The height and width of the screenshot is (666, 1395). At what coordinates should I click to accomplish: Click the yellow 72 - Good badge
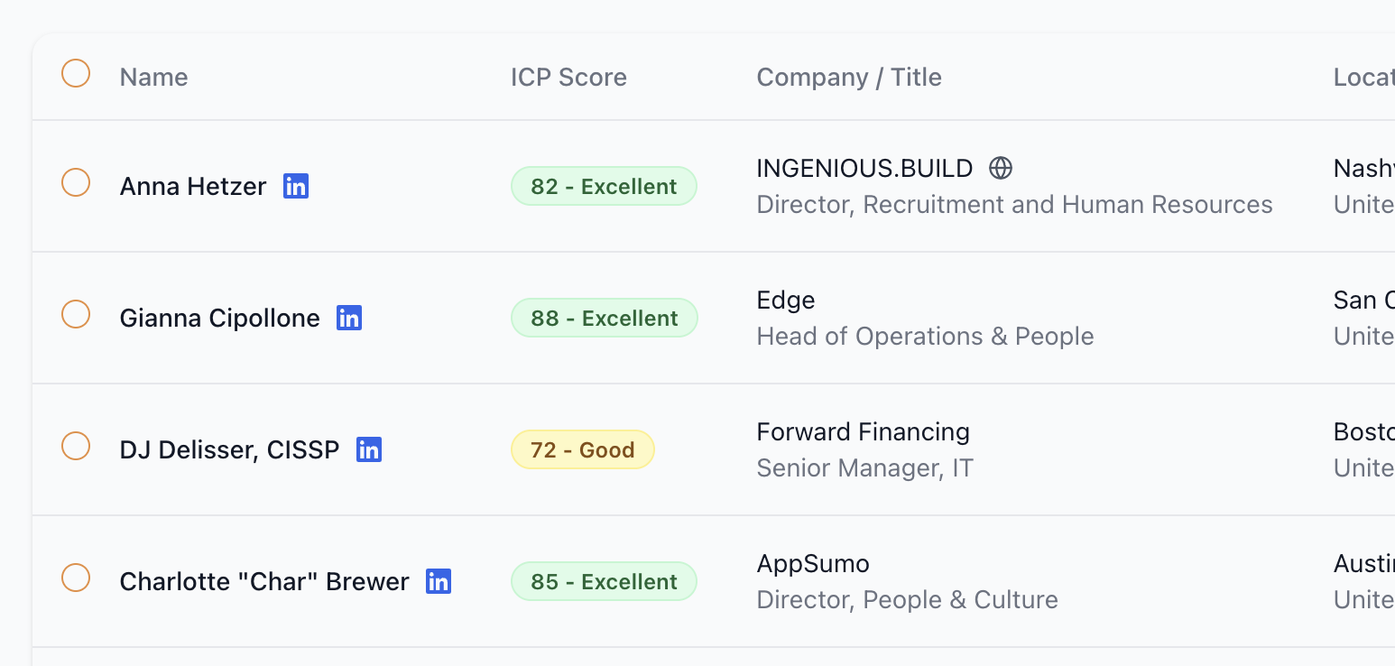pos(582,450)
